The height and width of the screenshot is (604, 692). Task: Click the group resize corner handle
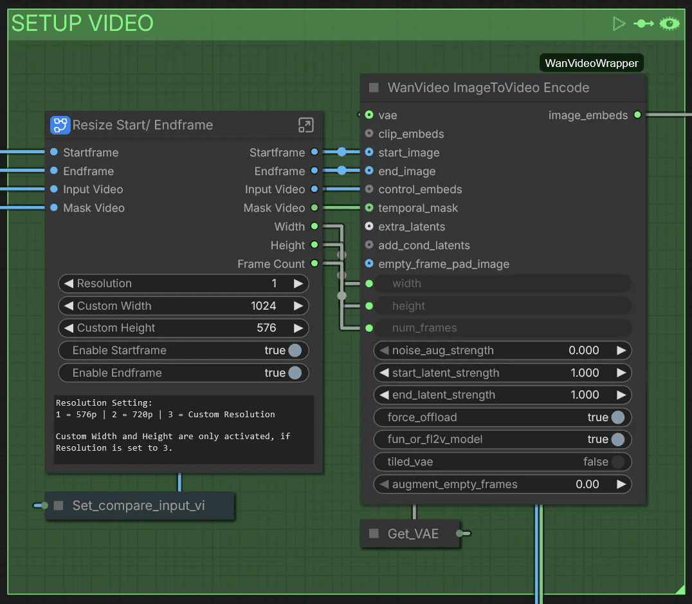(x=680, y=589)
